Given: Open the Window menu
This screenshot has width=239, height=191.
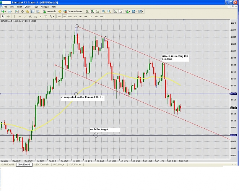Looking at the screenshot, I should (x=45, y=7).
